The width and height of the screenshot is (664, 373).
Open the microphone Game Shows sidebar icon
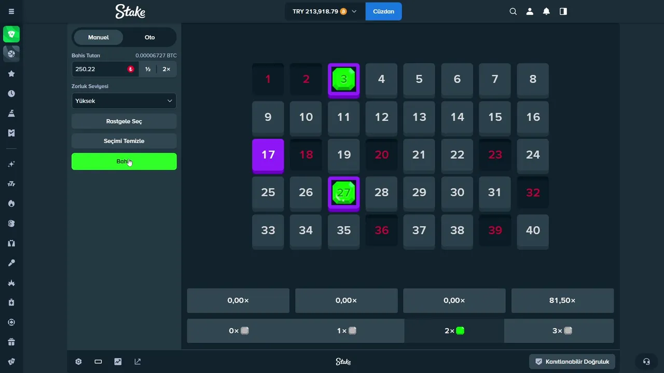coord(11,263)
